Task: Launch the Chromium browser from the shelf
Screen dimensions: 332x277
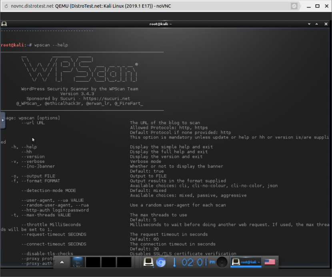Action: click(161, 262)
